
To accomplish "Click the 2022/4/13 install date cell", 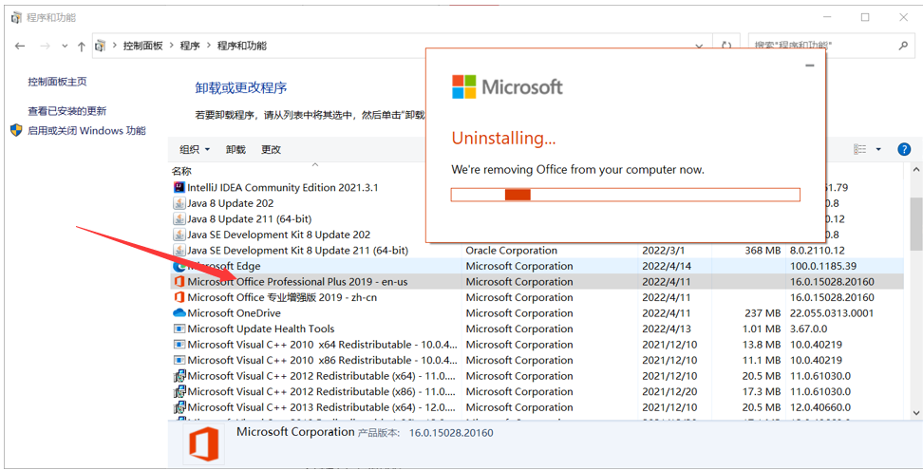I will tap(667, 329).
